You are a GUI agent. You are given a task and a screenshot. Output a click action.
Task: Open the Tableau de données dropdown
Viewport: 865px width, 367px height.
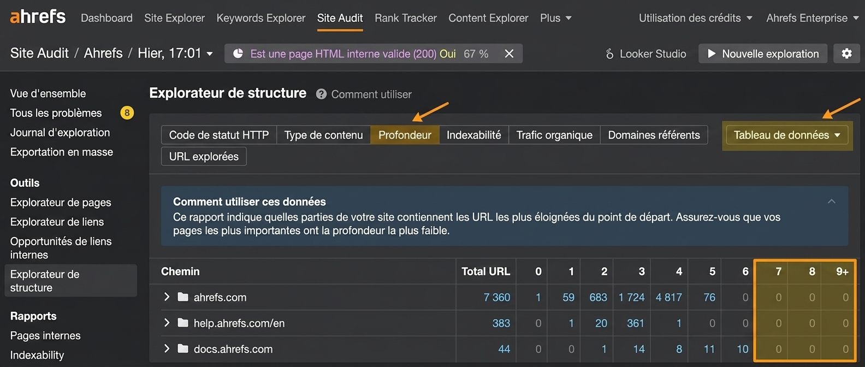click(x=787, y=135)
